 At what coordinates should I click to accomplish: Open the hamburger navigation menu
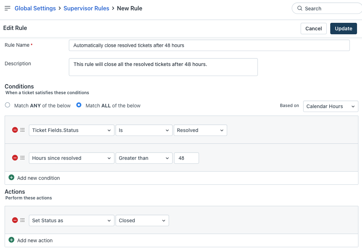7,8
